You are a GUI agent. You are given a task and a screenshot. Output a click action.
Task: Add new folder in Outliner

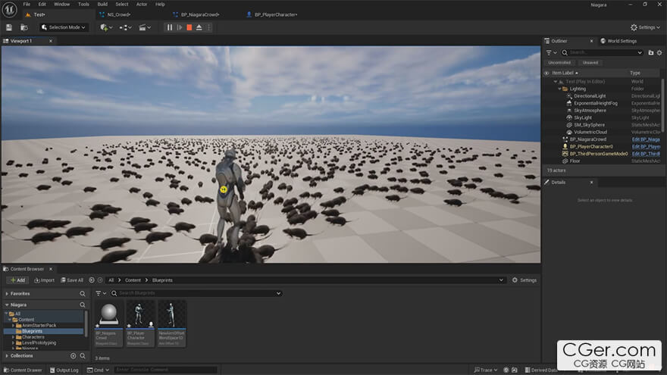pos(651,53)
